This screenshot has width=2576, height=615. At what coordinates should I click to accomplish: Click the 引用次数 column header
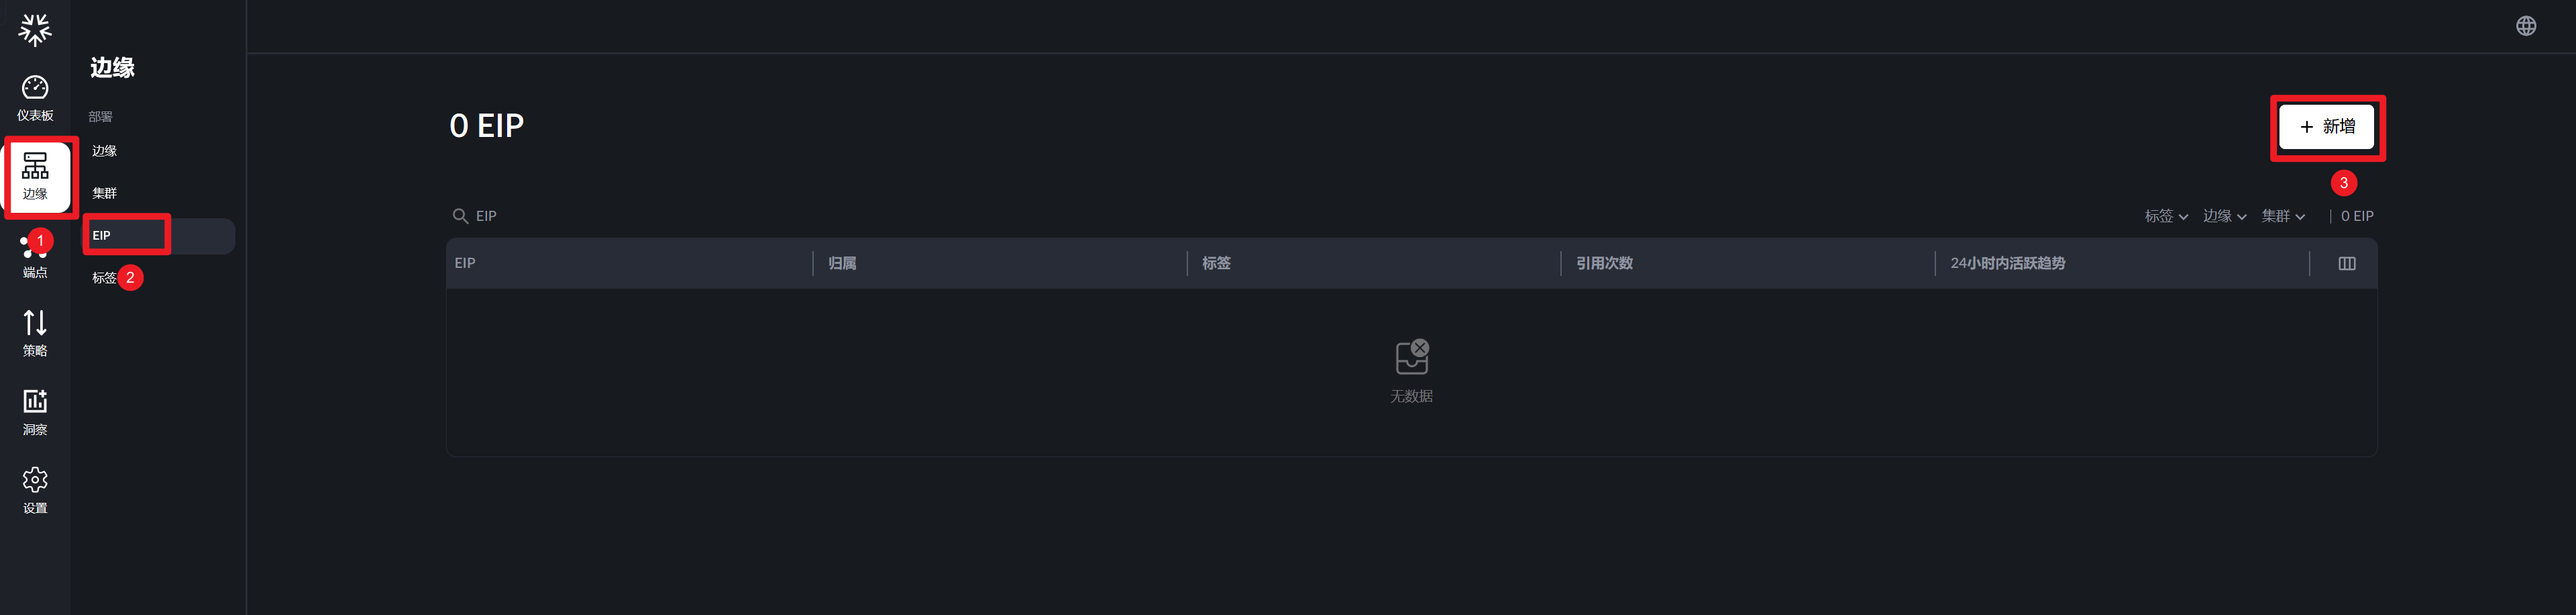[x=1604, y=263]
